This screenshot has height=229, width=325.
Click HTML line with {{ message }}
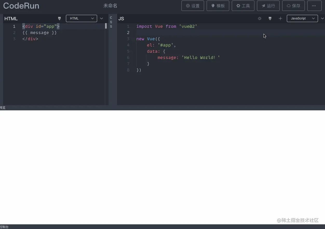tap(39, 32)
